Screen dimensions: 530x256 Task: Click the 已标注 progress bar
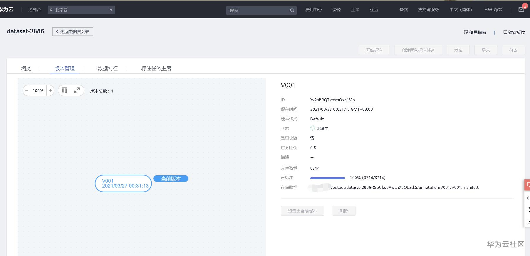point(328,178)
